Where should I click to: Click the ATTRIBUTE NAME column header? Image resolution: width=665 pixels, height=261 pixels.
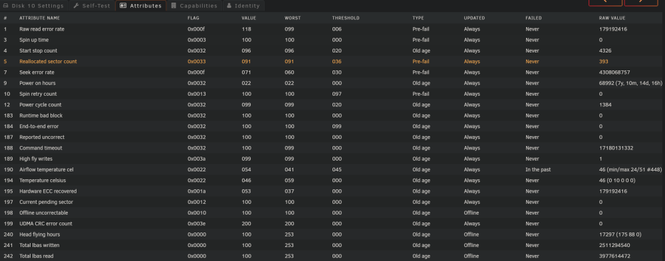tap(39, 18)
